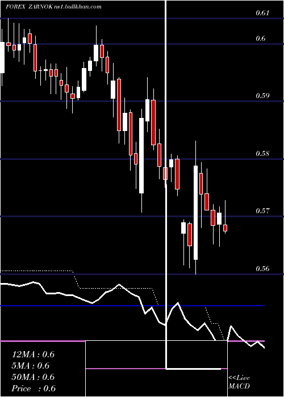
Task: Click the last red candlestick on the right
Action: pyautogui.click(x=225, y=228)
